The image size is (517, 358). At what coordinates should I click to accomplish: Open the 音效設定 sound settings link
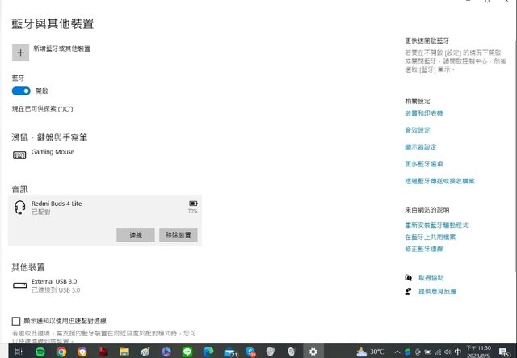(x=418, y=130)
